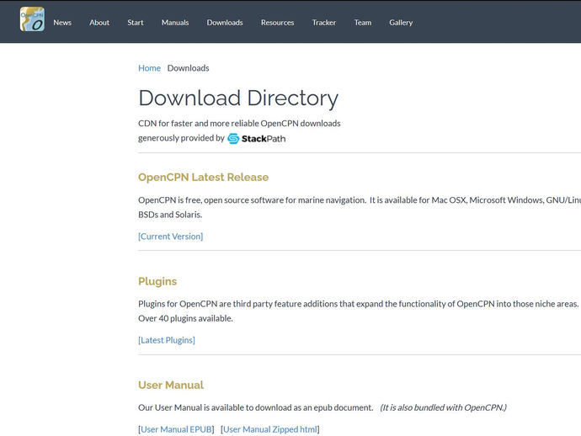Open the Manuals menu
This screenshot has height=436, width=581.
(175, 23)
